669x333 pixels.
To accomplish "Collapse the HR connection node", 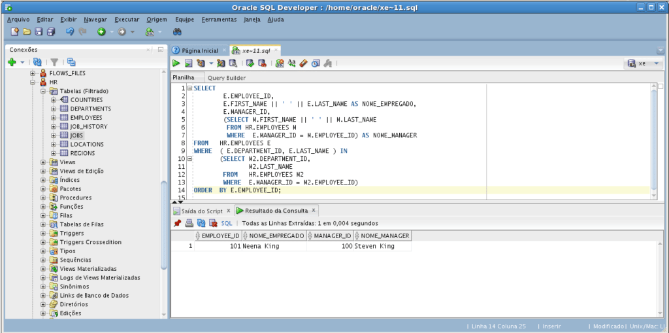I will (x=33, y=82).
